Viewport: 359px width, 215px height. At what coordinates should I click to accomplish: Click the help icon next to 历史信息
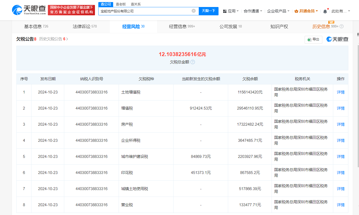(x=342, y=26)
